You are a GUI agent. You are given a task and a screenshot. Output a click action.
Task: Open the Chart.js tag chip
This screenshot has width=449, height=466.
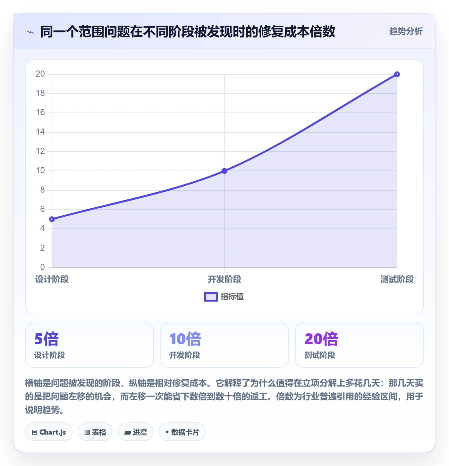49,432
